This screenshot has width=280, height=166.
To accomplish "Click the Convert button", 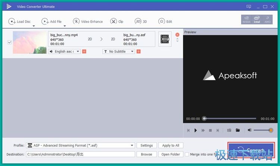I will click(x=251, y=150).
